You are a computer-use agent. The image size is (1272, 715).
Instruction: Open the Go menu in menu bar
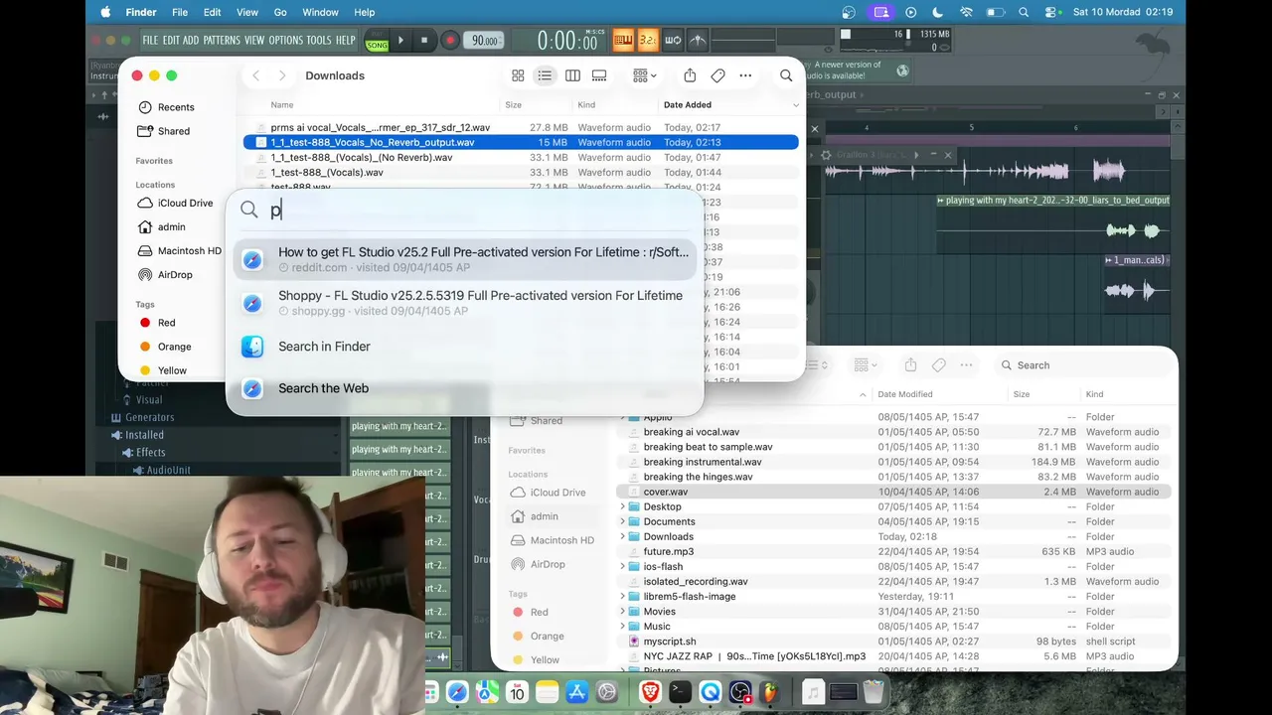point(280,12)
